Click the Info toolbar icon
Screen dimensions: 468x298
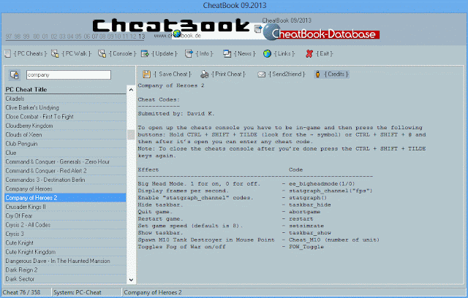click(x=189, y=53)
